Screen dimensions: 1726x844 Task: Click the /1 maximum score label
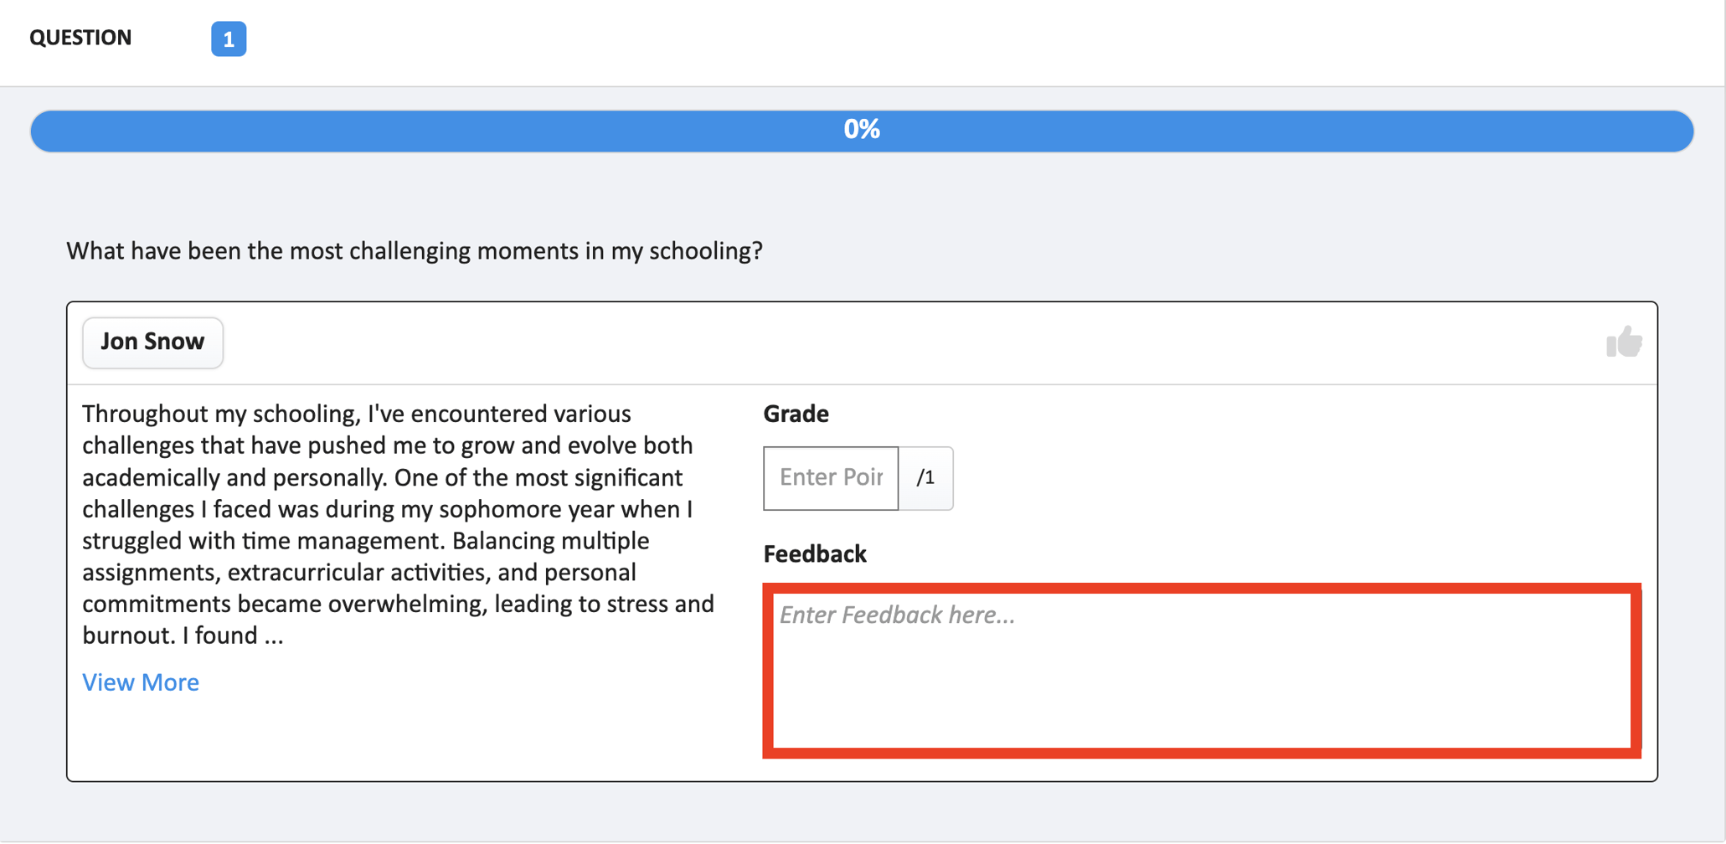click(925, 478)
